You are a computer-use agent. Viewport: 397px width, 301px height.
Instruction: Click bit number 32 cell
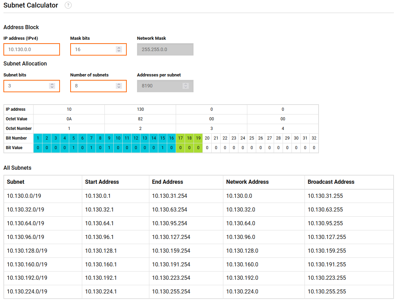pyautogui.click(x=314, y=138)
